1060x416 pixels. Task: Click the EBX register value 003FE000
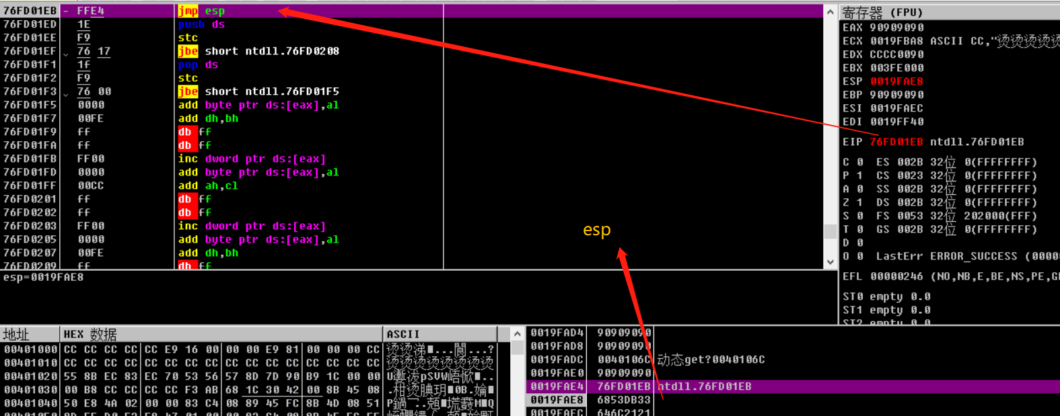pos(896,68)
